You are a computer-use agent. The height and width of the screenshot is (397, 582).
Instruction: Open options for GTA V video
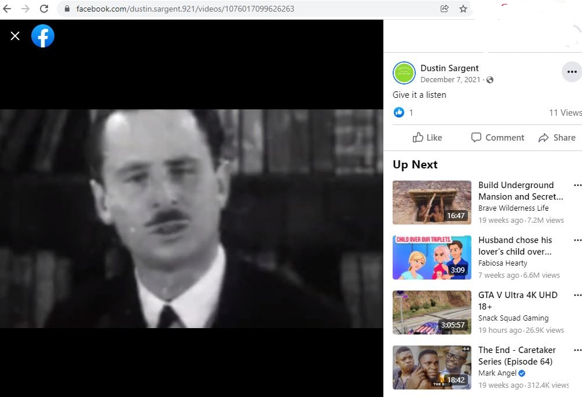click(x=577, y=295)
